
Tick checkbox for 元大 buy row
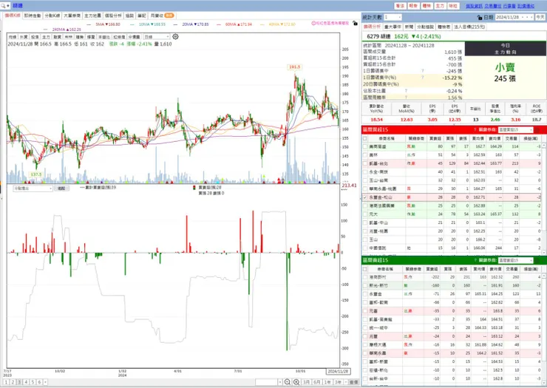(365, 214)
